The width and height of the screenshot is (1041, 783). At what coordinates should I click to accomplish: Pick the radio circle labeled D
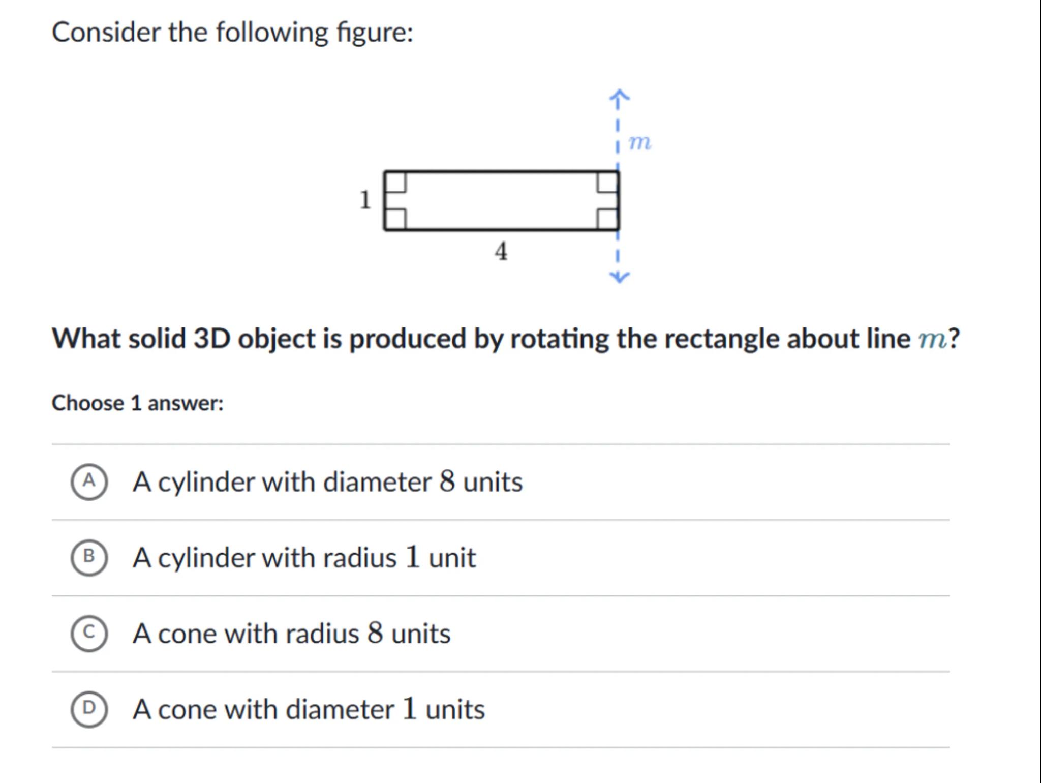(x=89, y=709)
